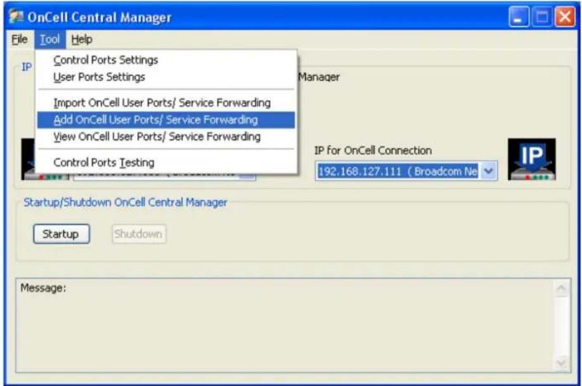The height and width of the screenshot is (386, 582).
Task: Click the greyed Shutdown button
Action: (139, 234)
